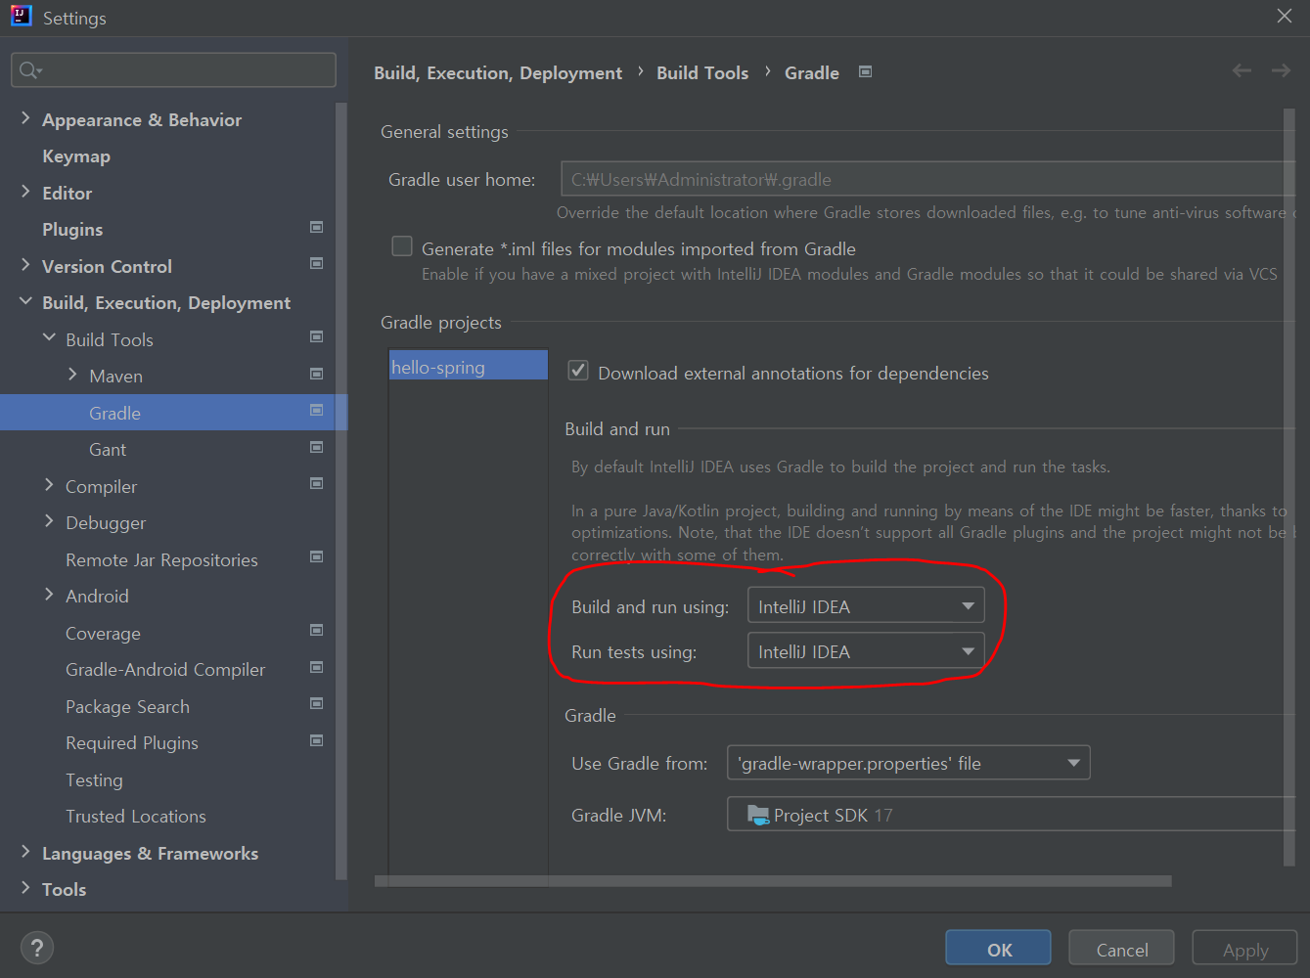Click the project-level icon beside Gant
Screen dimensions: 1310x978
pyautogui.click(x=317, y=447)
